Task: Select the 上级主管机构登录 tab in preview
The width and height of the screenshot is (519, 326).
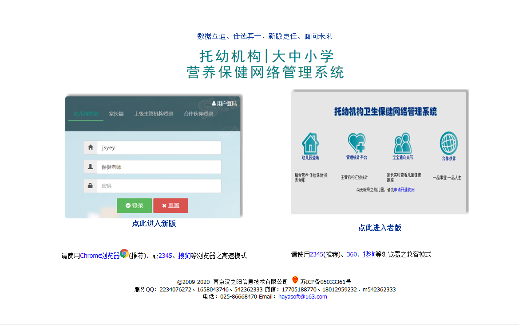Action: (x=154, y=114)
